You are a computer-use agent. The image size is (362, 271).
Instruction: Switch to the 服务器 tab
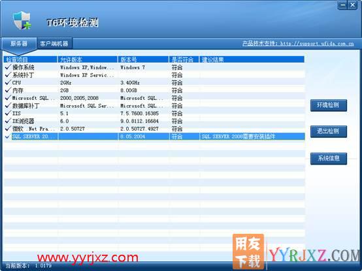point(19,44)
